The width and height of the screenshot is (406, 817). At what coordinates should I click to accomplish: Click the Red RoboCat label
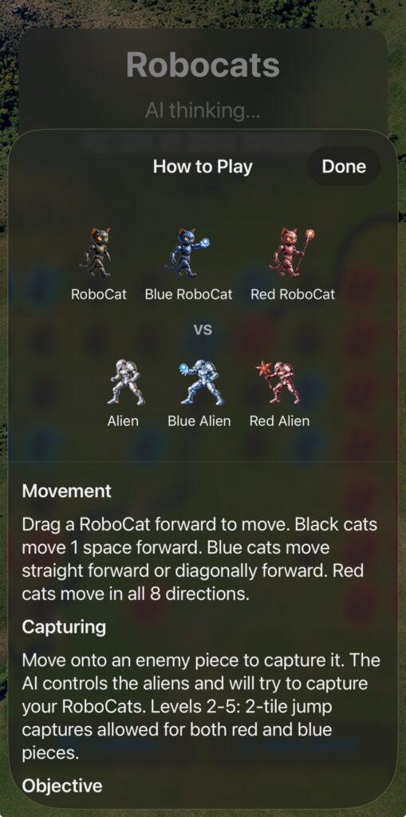(293, 294)
